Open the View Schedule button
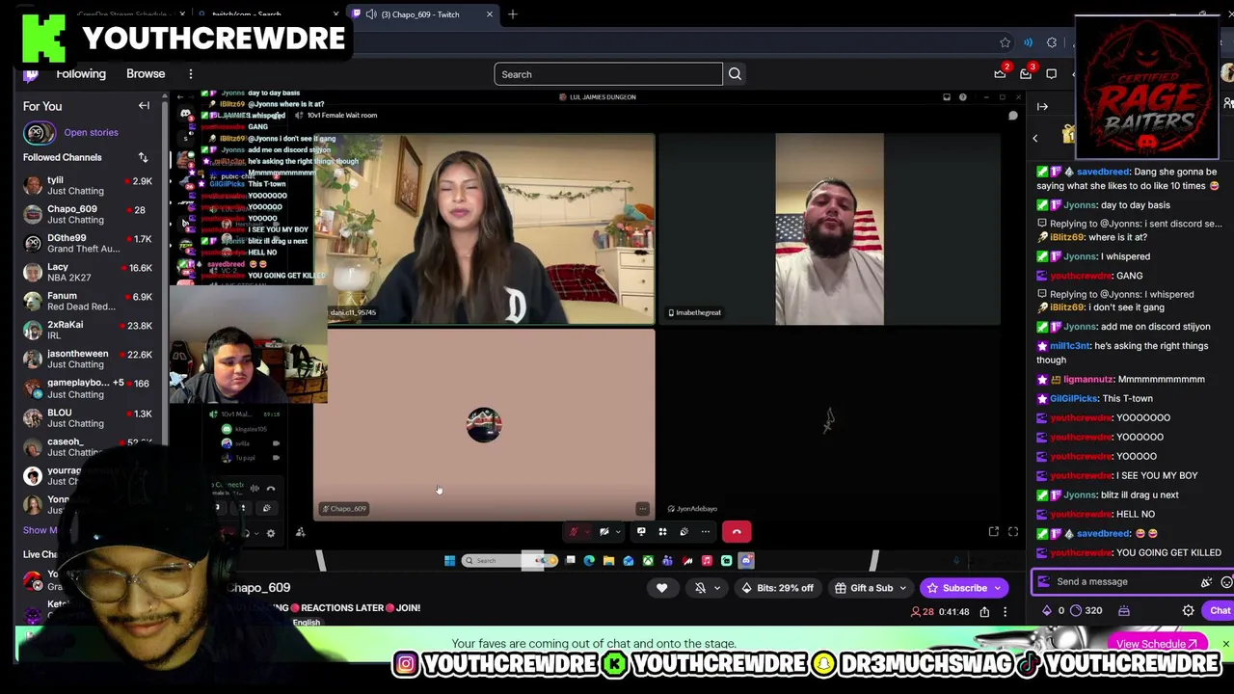1234x694 pixels. click(1158, 644)
